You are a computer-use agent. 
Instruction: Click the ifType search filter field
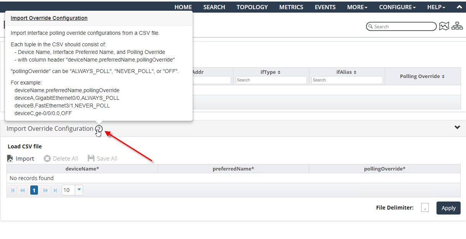(271, 80)
